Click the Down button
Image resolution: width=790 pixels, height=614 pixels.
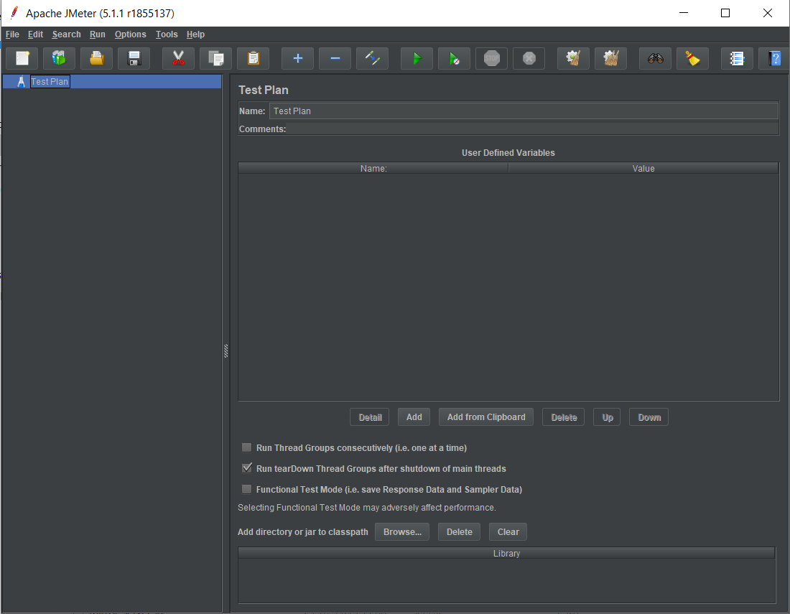[649, 417]
